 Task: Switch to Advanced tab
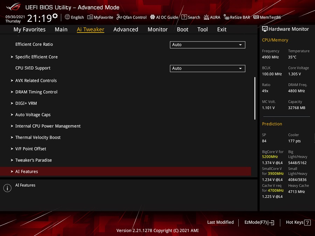point(126,29)
